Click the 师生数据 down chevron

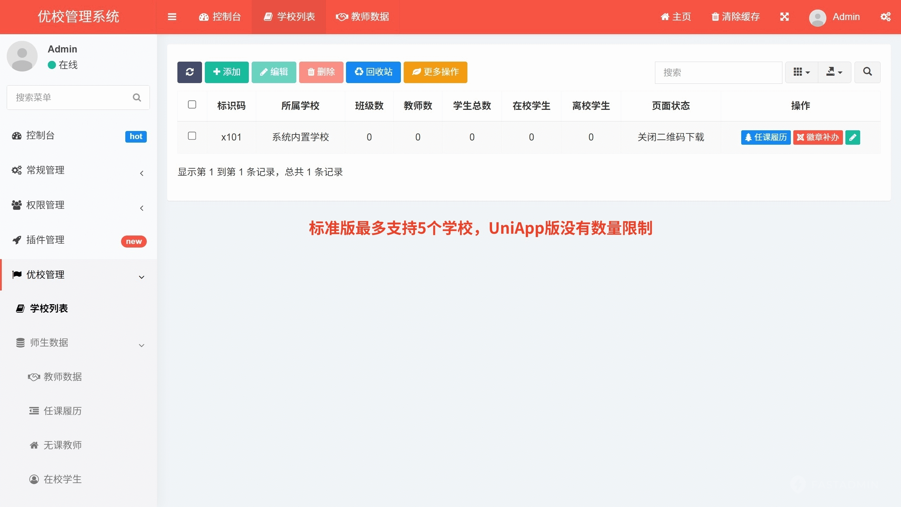[x=141, y=346]
